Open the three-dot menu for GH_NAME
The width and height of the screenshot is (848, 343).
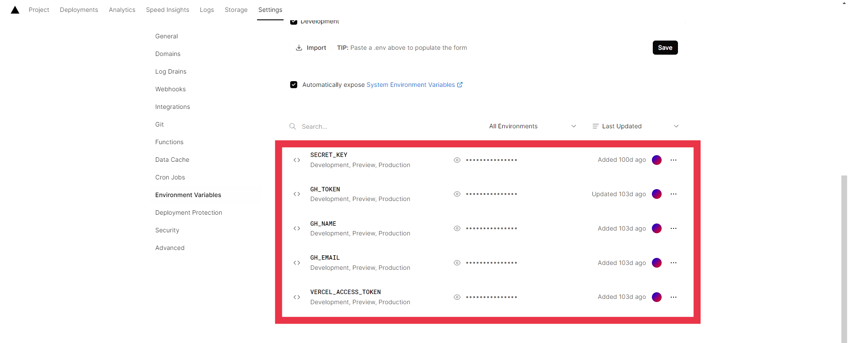coord(674,228)
